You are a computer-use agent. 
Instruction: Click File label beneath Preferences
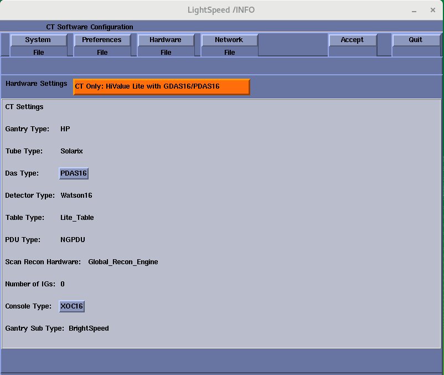(102, 53)
